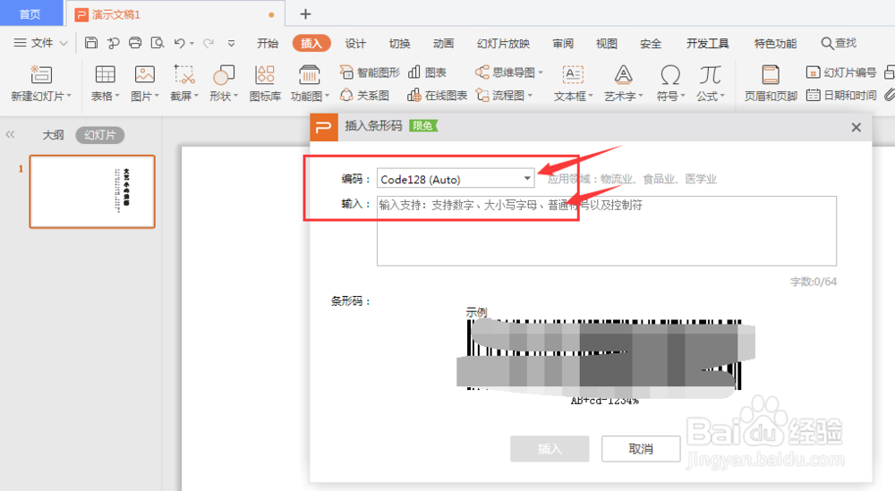The image size is (895, 491).
Task: Open 艺术字 word art
Action: [623, 83]
